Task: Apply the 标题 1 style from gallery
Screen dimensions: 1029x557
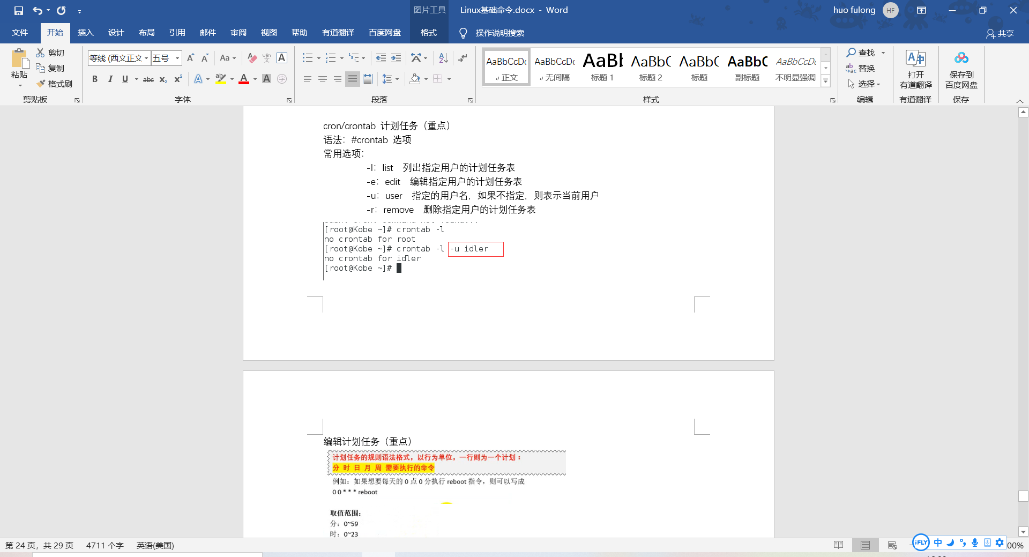Action: coord(601,66)
